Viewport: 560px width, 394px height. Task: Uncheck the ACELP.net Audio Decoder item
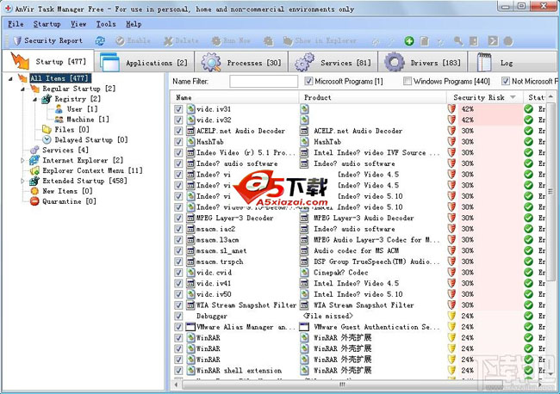178,131
